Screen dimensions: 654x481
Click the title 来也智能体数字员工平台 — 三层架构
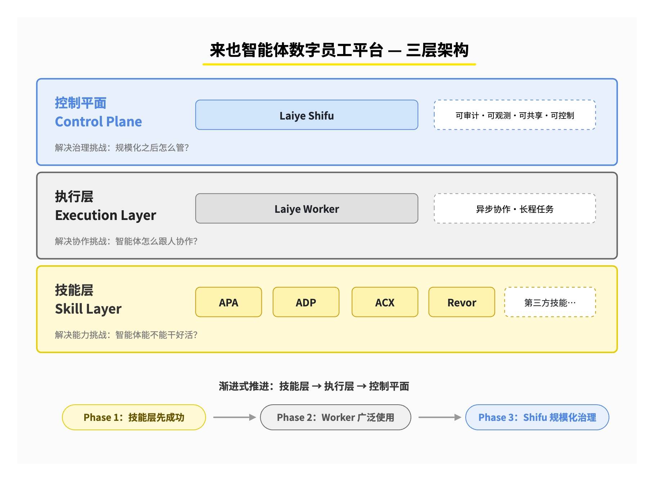(339, 50)
